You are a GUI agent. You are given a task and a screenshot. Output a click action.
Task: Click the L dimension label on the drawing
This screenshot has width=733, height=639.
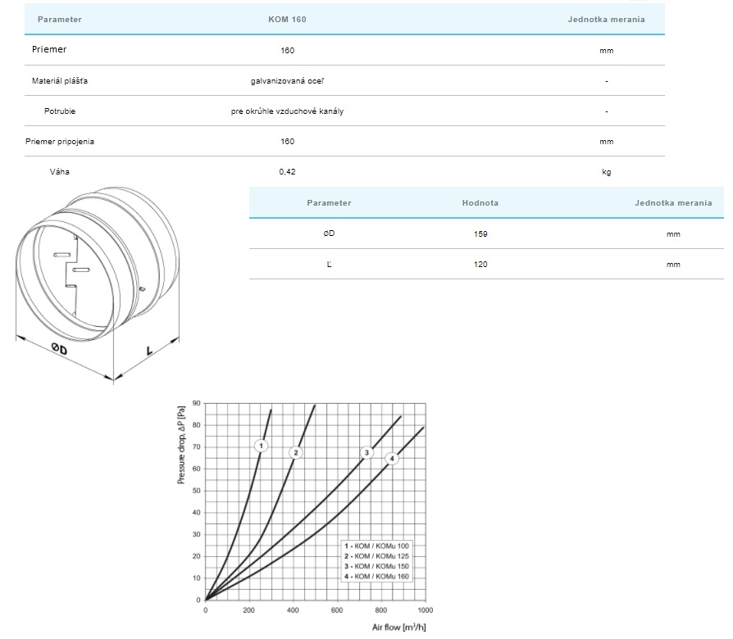pyautogui.click(x=150, y=351)
